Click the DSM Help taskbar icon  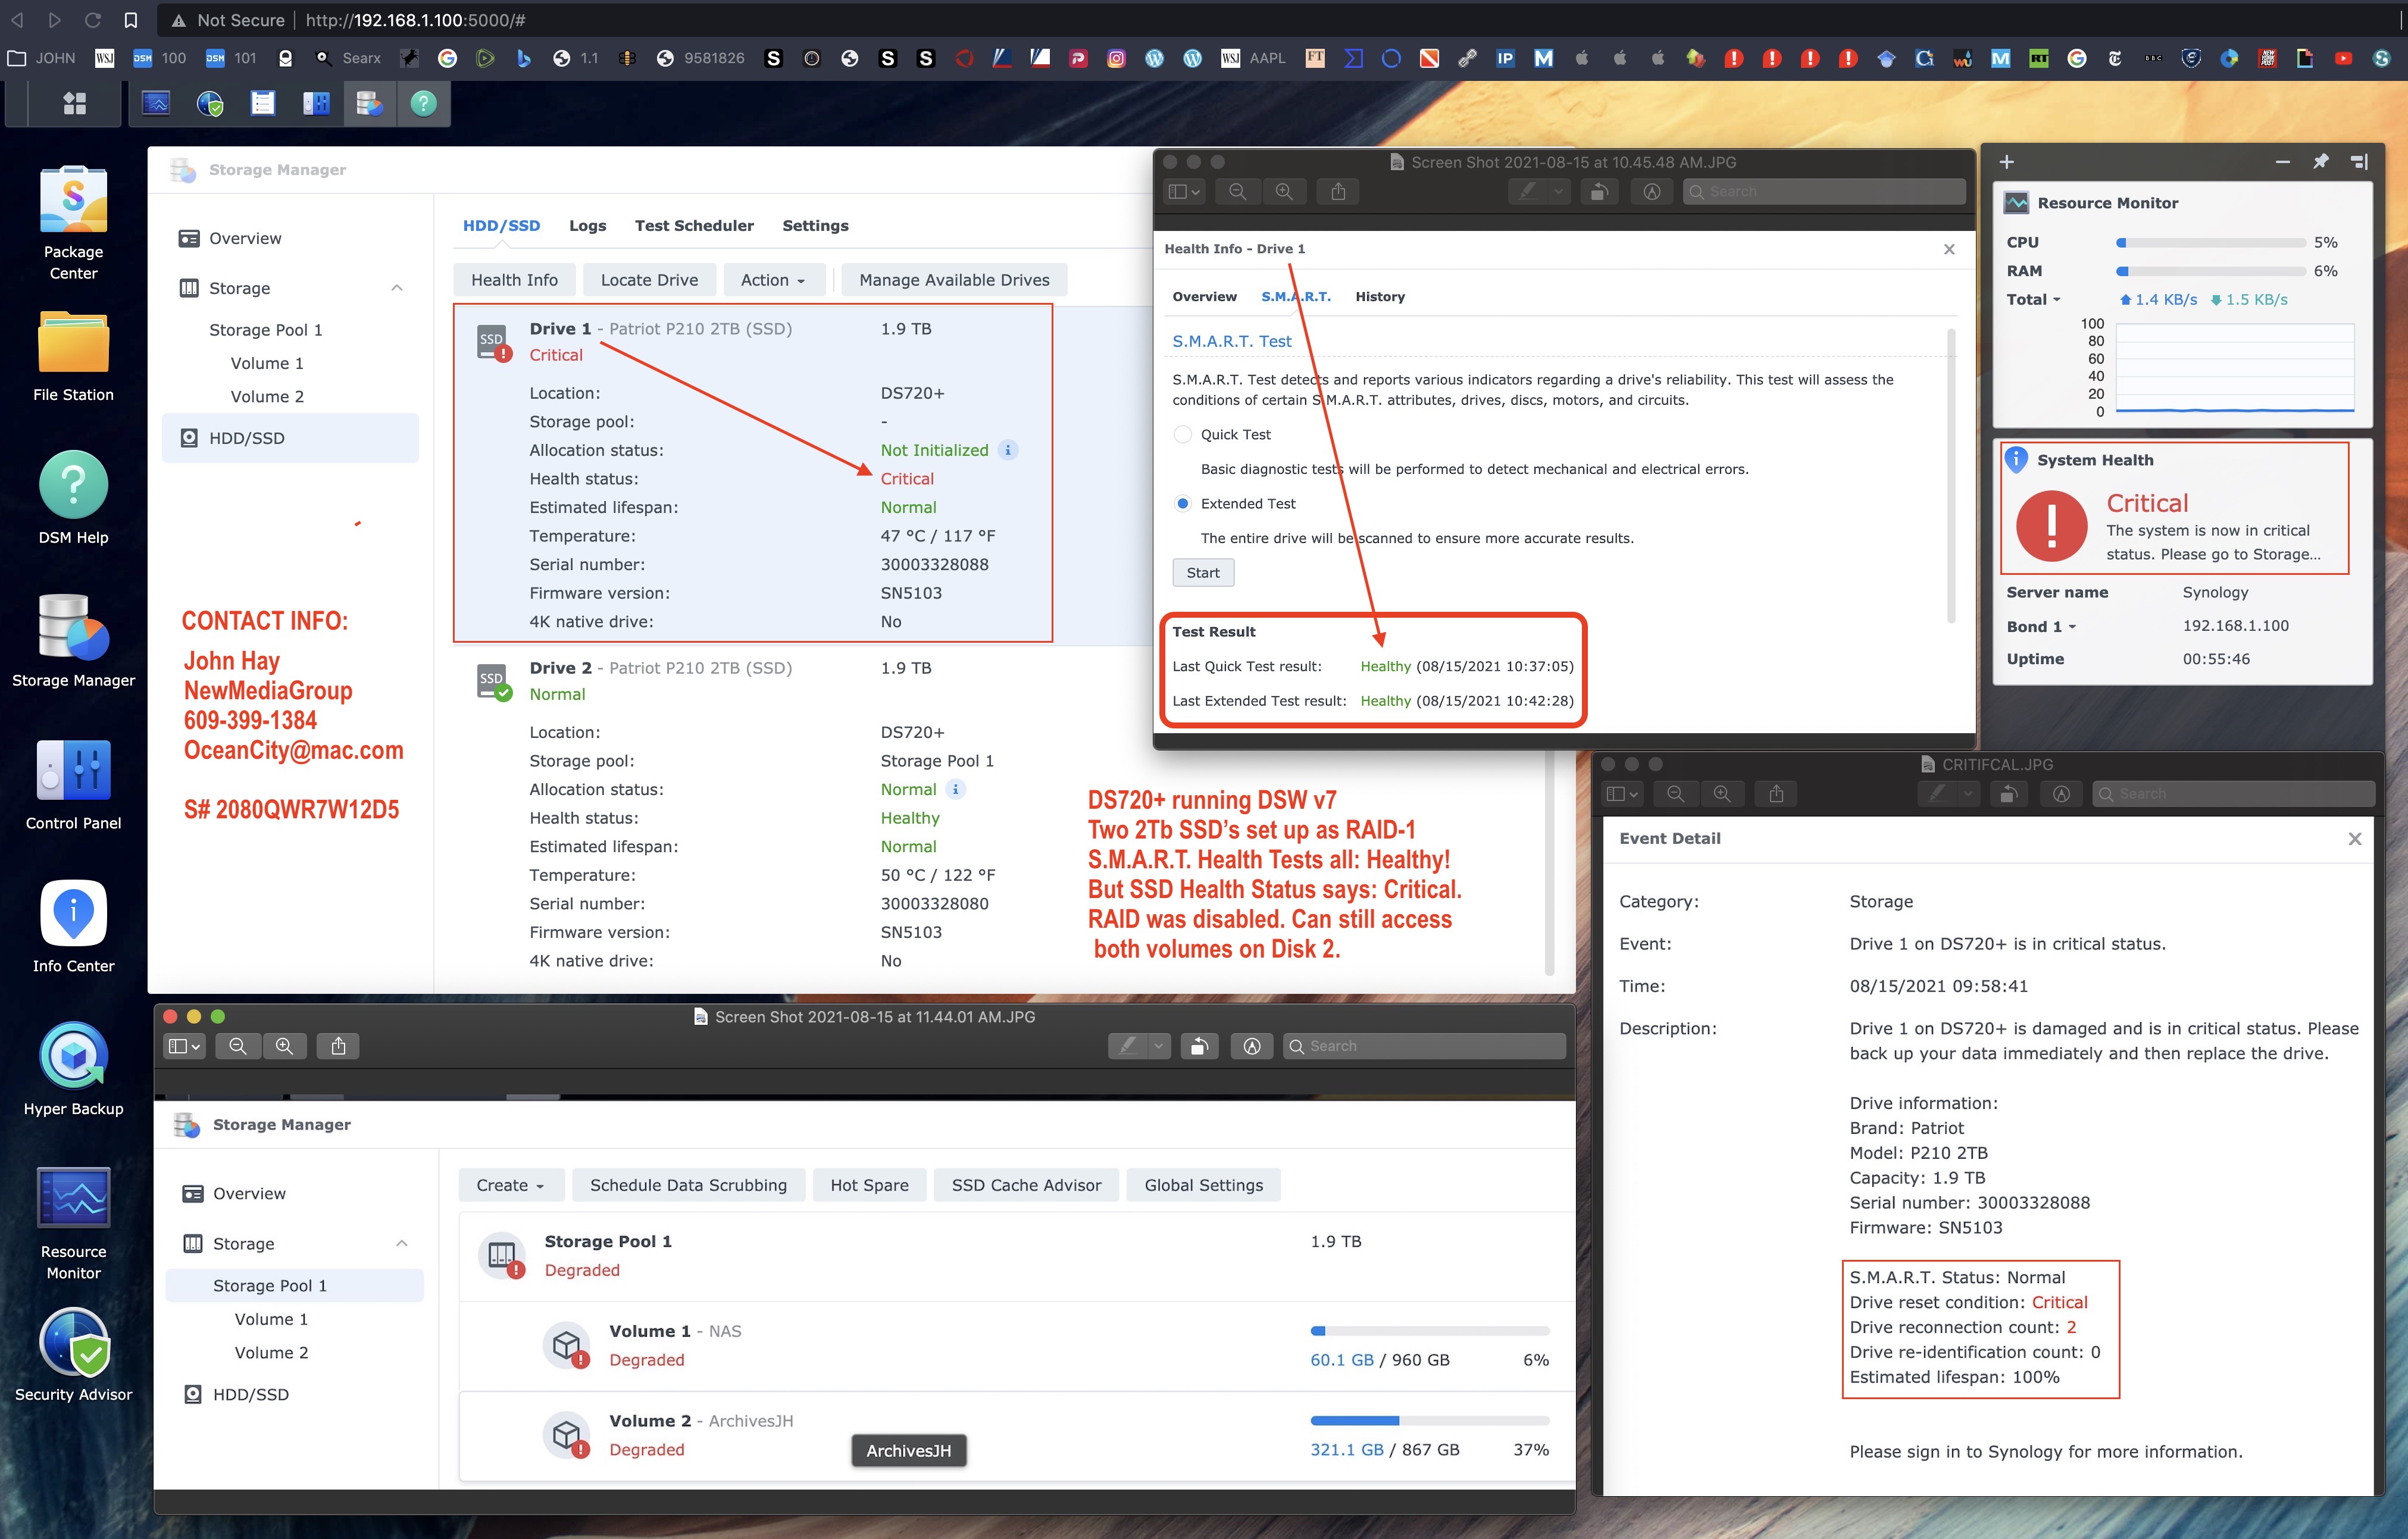(x=423, y=103)
